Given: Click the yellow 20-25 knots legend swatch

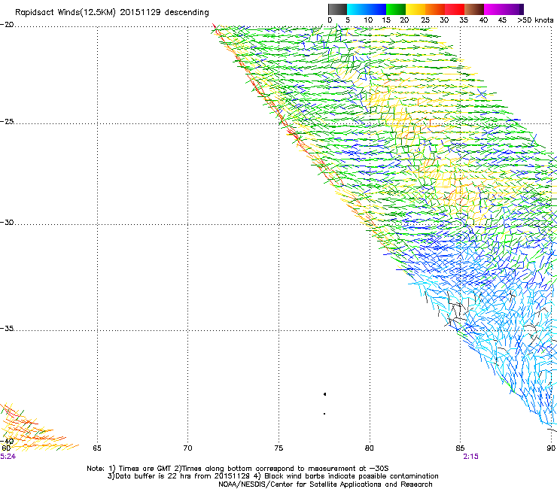Looking at the screenshot, I should click(x=415, y=9).
